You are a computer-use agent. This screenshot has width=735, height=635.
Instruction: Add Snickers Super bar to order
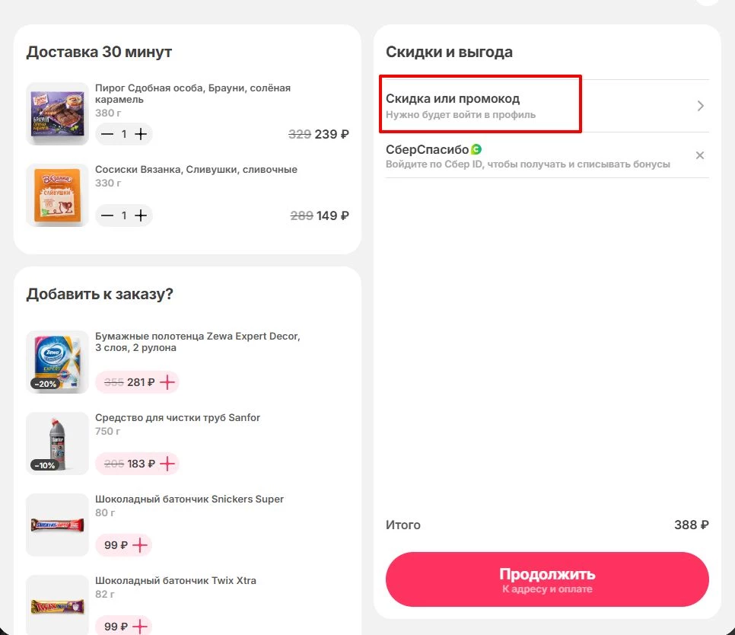click(140, 545)
